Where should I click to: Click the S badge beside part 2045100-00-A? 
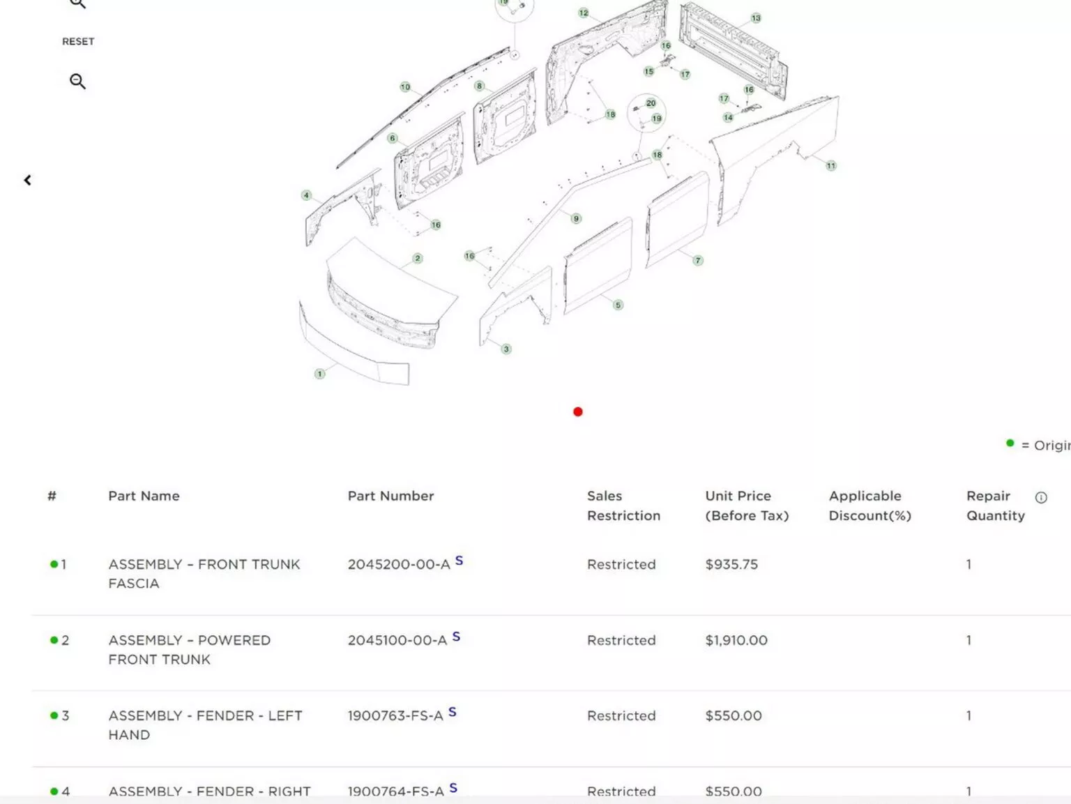click(x=456, y=637)
